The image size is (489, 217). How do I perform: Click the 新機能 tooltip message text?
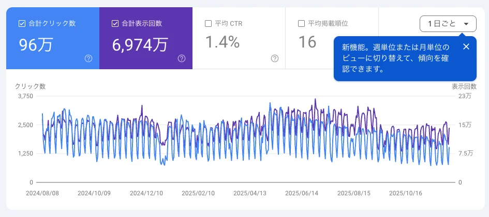[x=395, y=58]
